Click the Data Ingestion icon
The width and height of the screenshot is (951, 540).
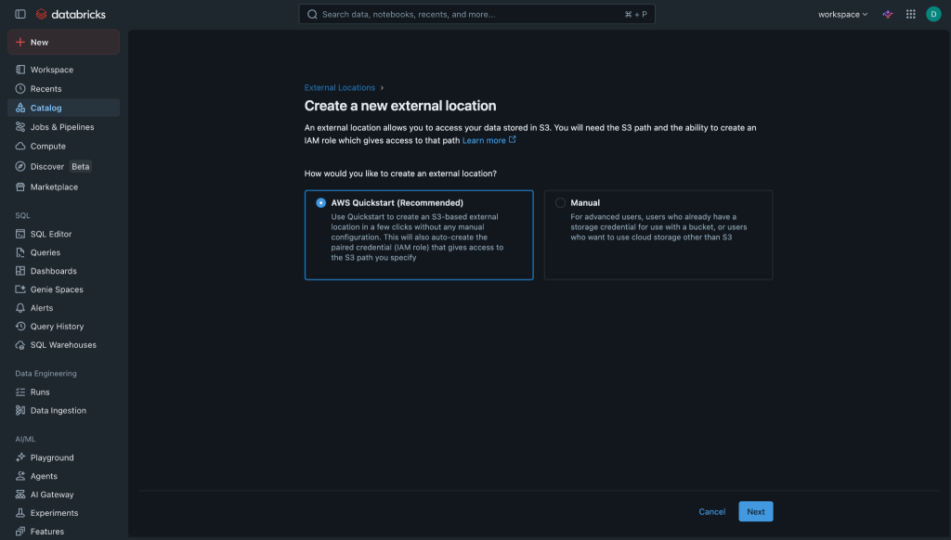pyautogui.click(x=20, y=410)
